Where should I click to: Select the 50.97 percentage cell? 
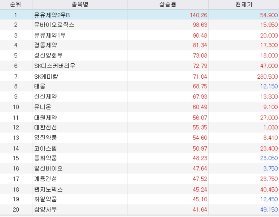click(200, 148)
